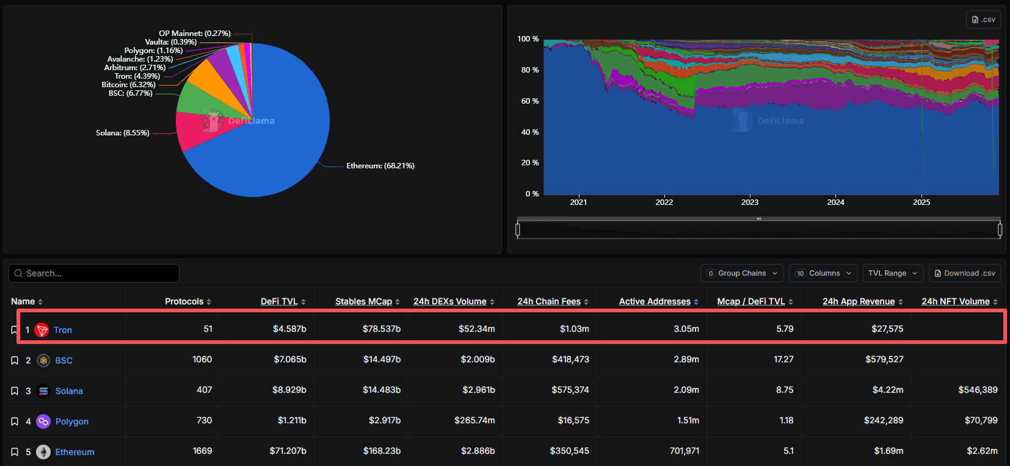Click the Ethereum chain logo icon

point(43,452)
